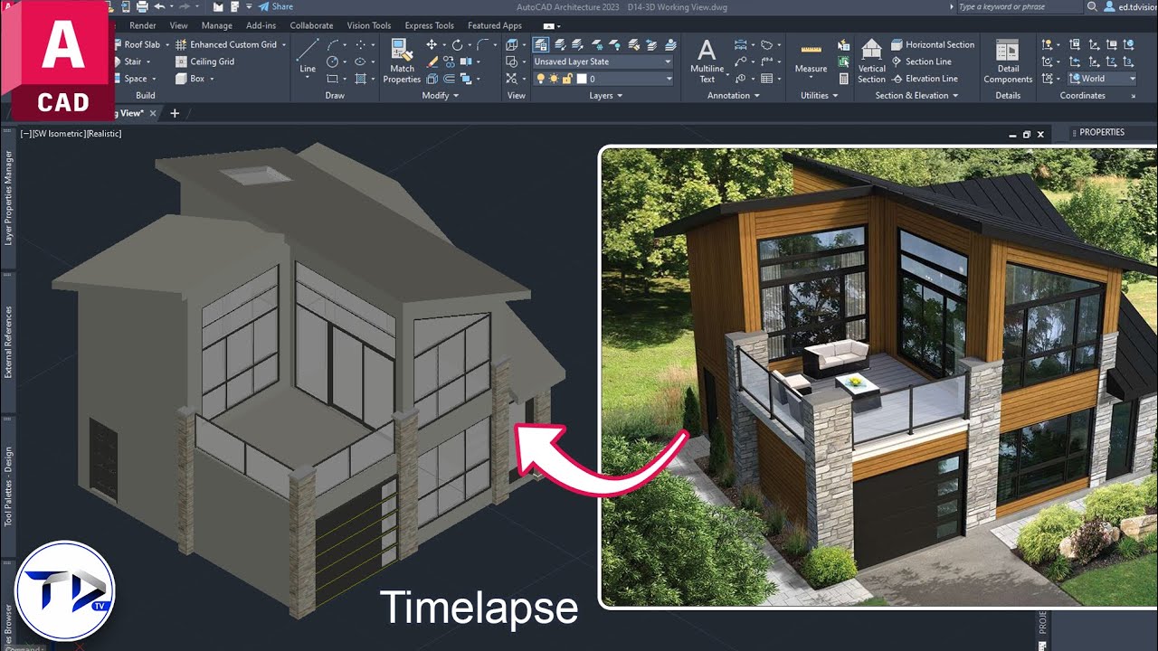
Task: Open the Express Tools ribbon tab
Action: pos(428,24)
